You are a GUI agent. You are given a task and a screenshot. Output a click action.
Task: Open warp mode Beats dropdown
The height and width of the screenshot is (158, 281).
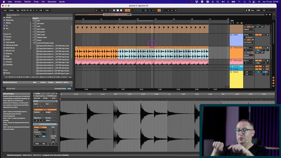(40, 130)
